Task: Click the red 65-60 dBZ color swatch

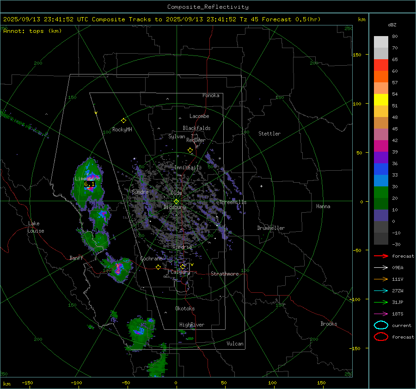Action: (x=381, y=65)
